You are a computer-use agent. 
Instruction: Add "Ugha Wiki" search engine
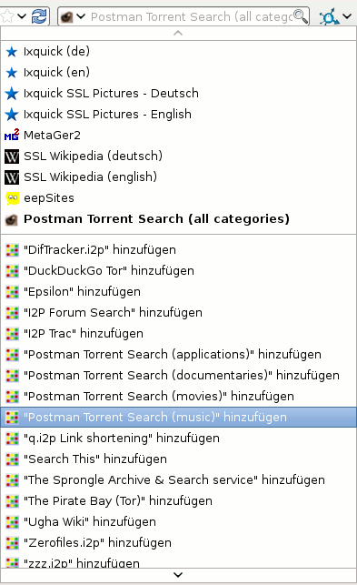coord(178,521)
